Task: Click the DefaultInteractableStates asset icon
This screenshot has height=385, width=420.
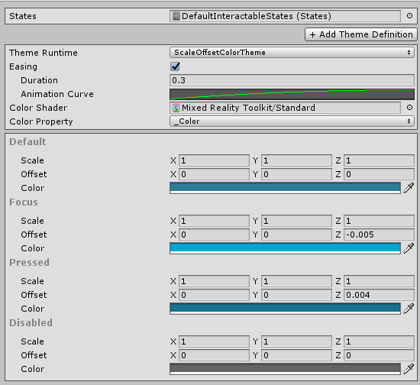Action: 176,16
